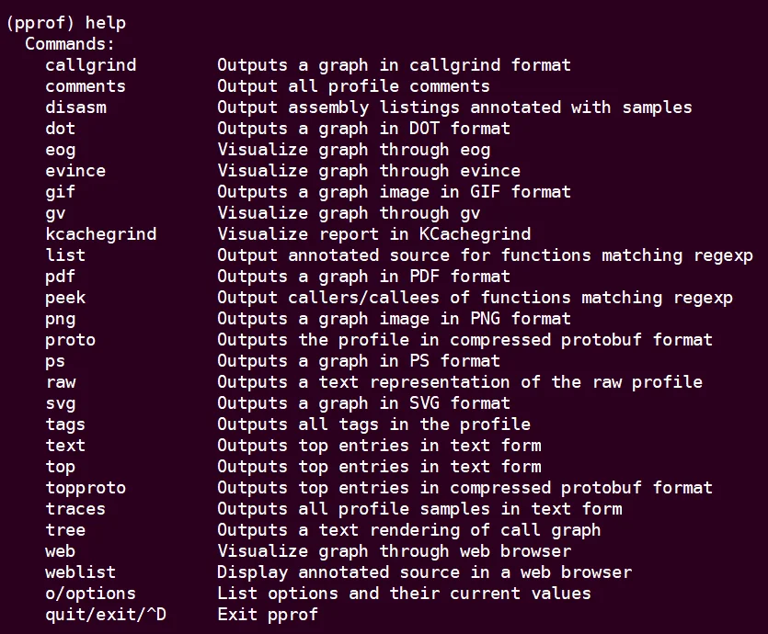Select the disasm command text

point(75,108)
